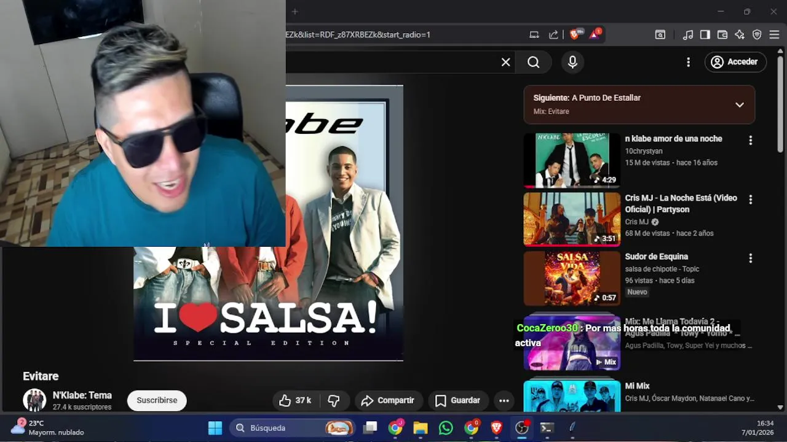Play n klabe amor de una noche thumbnail
The image size is (787, 442).
(x=572, y=160)
